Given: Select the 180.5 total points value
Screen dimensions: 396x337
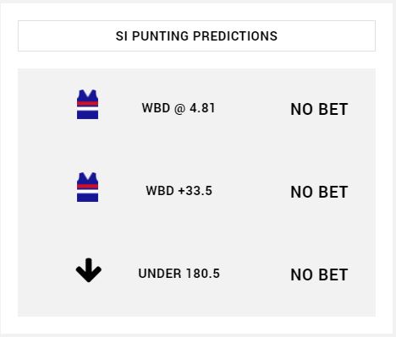Looking at the screenshot, I should 203,274.
